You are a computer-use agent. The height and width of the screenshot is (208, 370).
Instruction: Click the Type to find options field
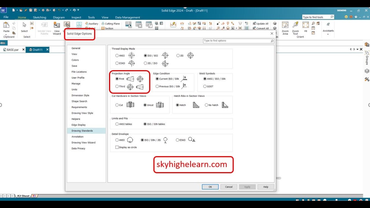pos(237,41)
